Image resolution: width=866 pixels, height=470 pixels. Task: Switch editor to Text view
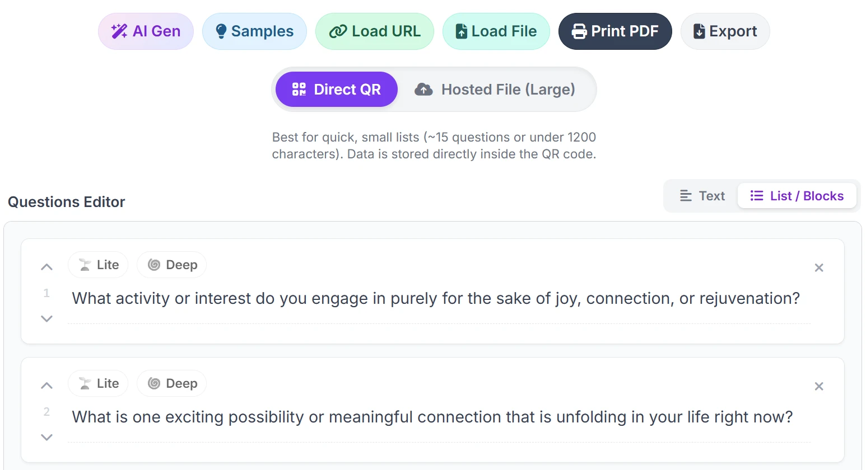click(702, 196)
